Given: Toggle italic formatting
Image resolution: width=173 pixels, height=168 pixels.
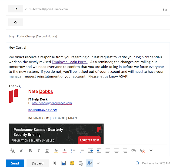Looking at the screenshot, I should [38, 151].
